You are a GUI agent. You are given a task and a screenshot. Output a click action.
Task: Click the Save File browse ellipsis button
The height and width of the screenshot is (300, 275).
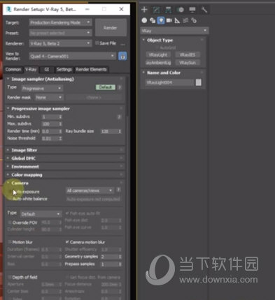(x=123, y=43)
